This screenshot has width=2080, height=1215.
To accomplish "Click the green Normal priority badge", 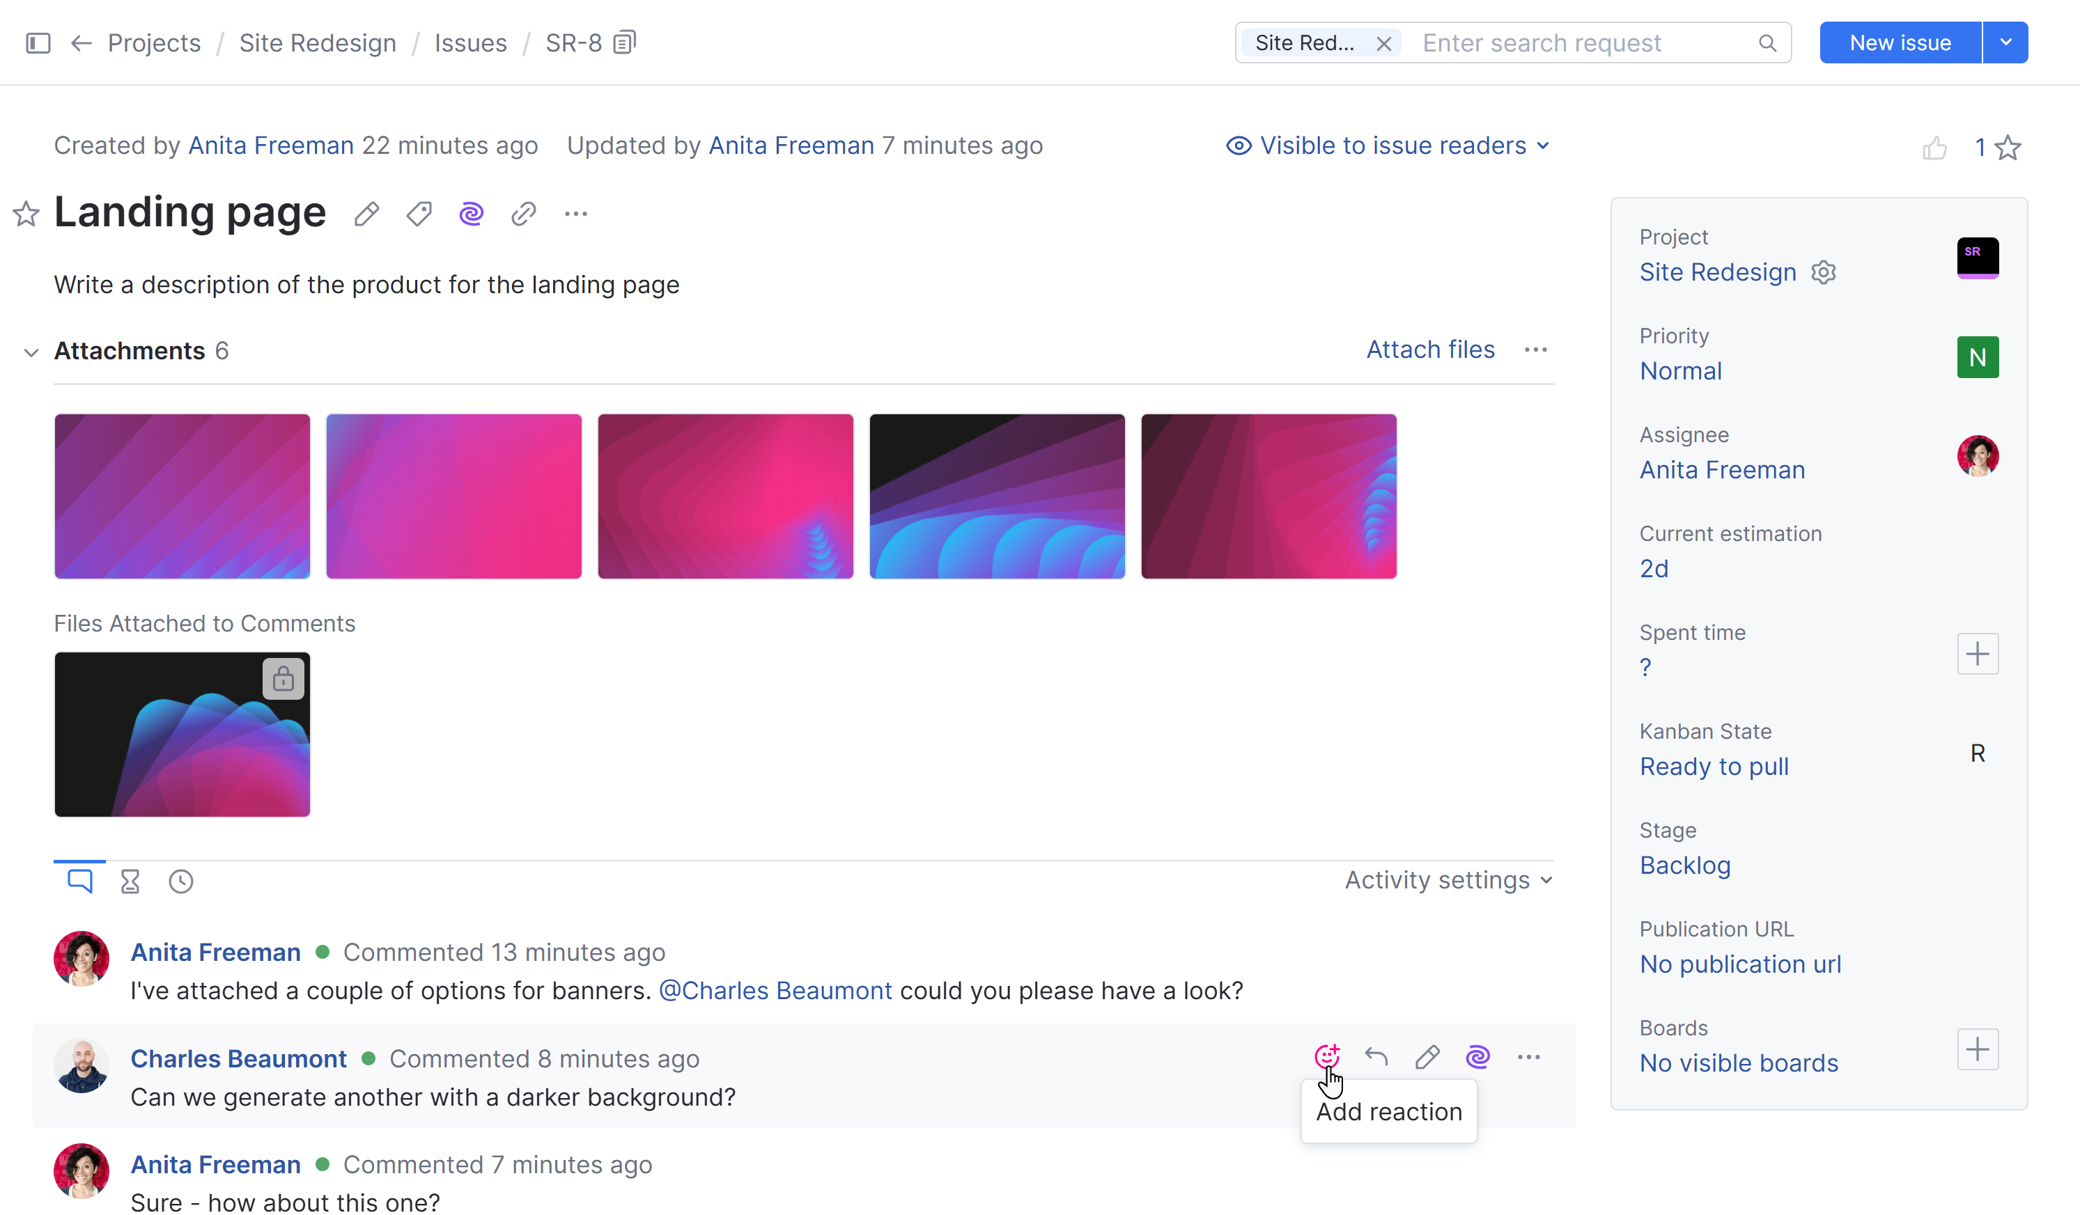I will (1978, 356).
